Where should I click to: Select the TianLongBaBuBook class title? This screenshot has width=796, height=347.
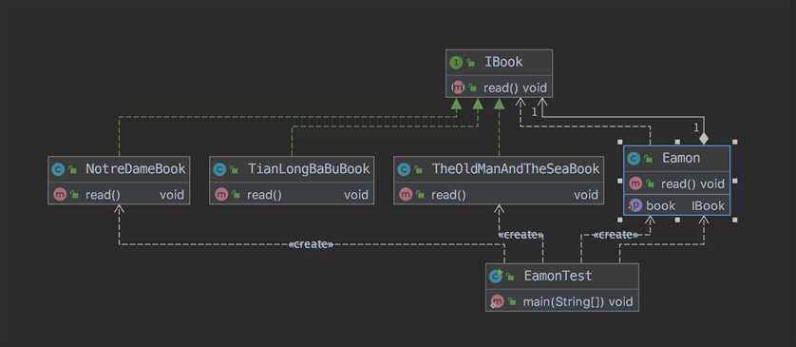click(309, 168)
